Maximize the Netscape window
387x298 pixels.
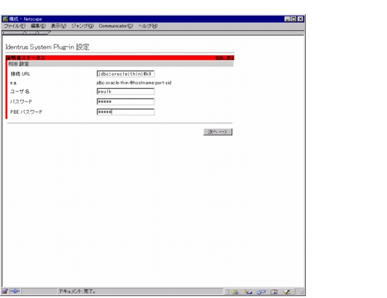294,19
